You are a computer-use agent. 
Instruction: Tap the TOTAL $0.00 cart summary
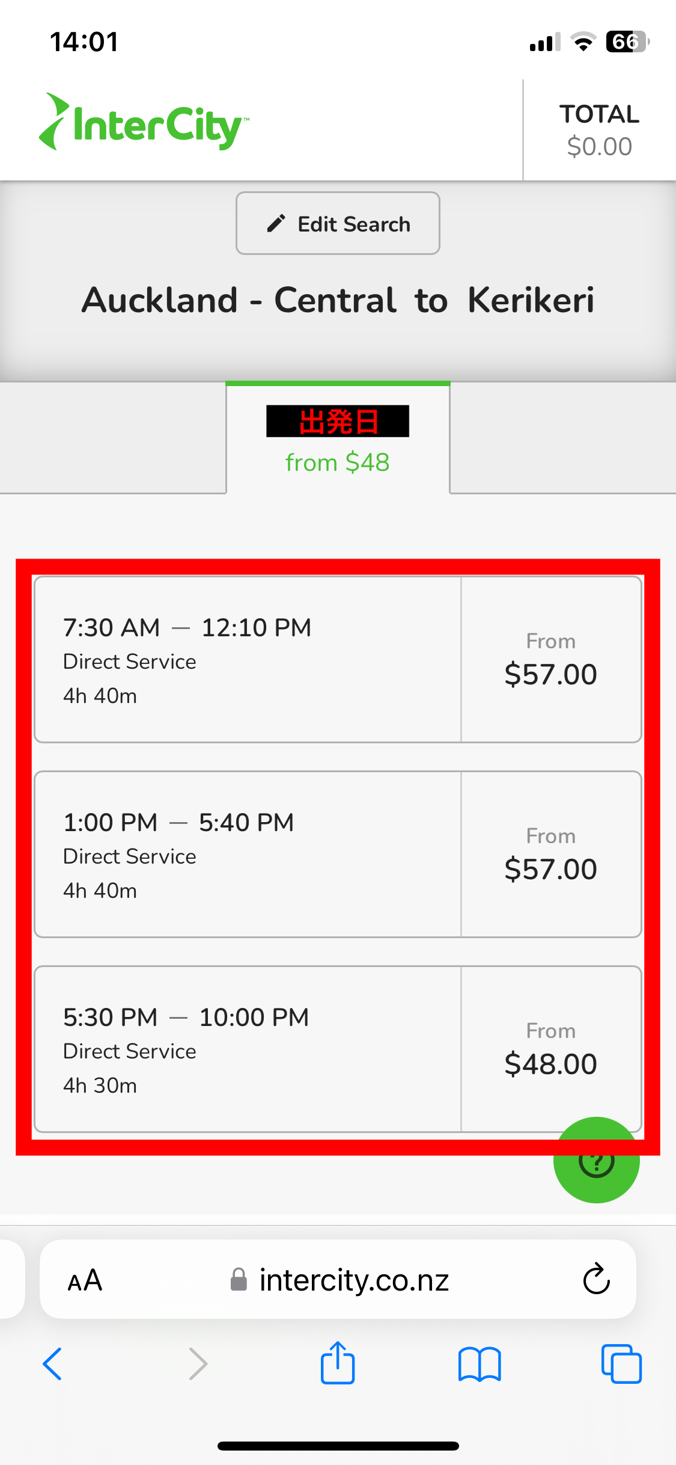[599, 130]
